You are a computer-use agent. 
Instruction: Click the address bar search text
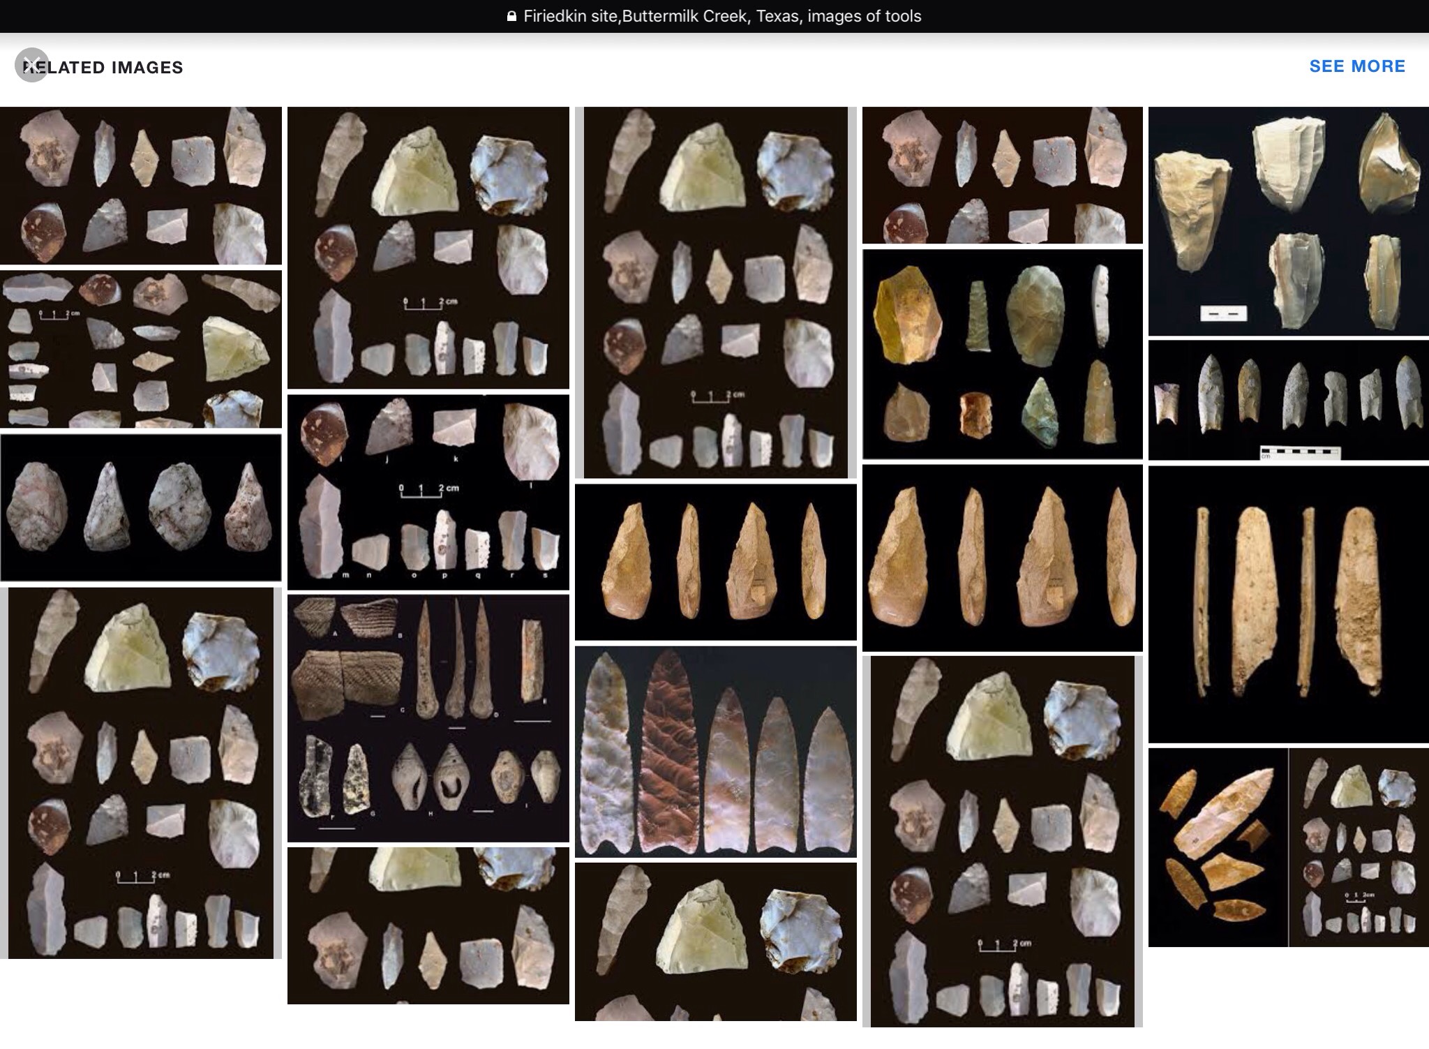tap(721, 16)
